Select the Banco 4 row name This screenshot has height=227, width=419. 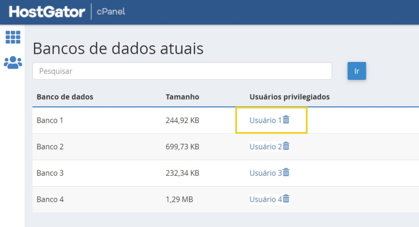point(50,200)
